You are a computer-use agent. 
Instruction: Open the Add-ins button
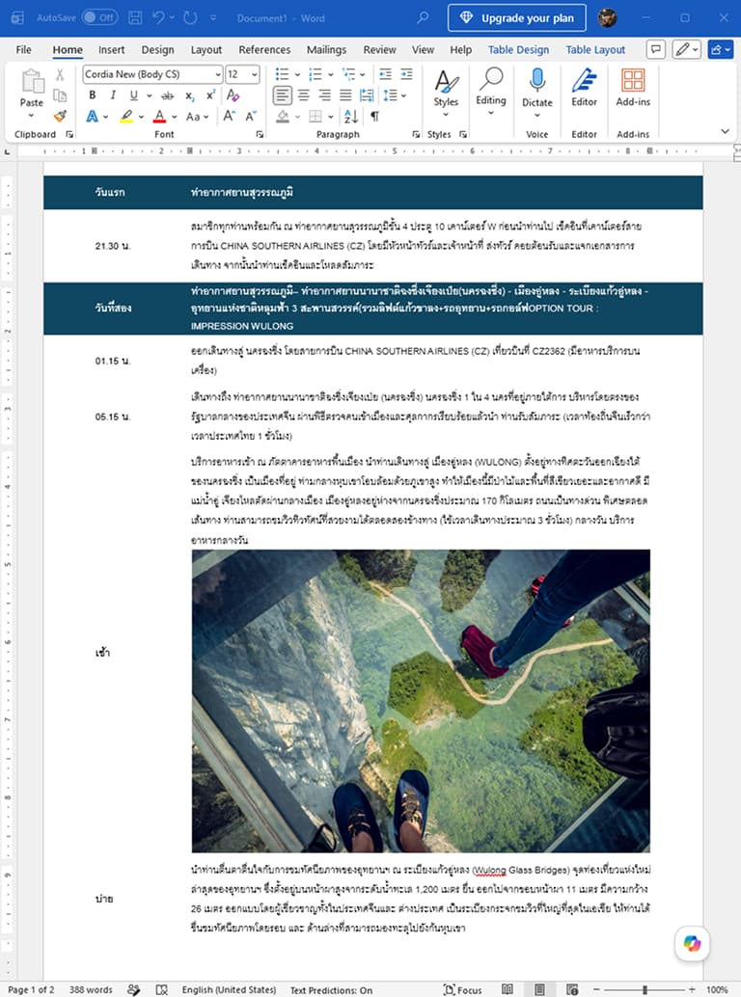(633, 89)
